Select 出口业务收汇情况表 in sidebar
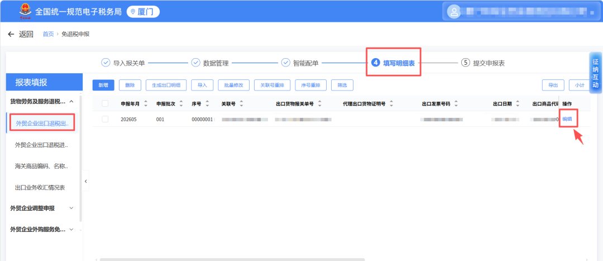Image resolution: width=603 pixels, height=261 pixels. coord(40,188)
